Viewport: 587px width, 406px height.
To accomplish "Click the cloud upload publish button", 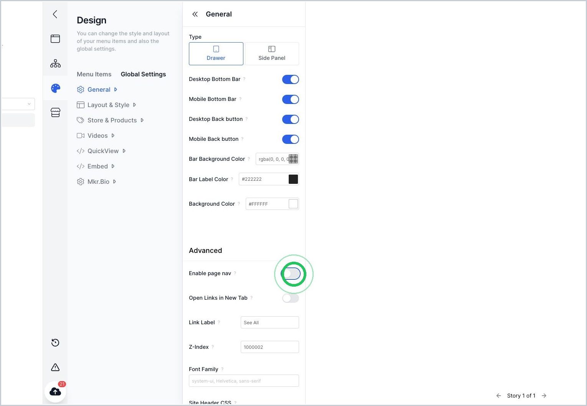I will coord(55,391).
